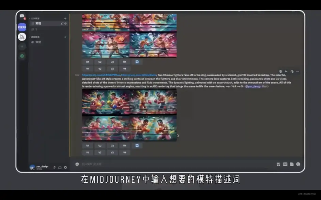Add reaction to the prompt message
This screenshot has height=200, width=321.
point(281,71)
